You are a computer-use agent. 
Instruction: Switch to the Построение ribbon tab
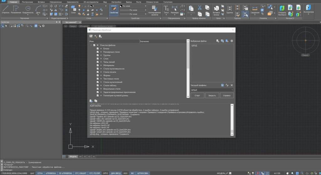[27, 2]
